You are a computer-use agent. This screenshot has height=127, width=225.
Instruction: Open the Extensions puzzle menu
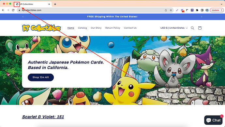197,10
